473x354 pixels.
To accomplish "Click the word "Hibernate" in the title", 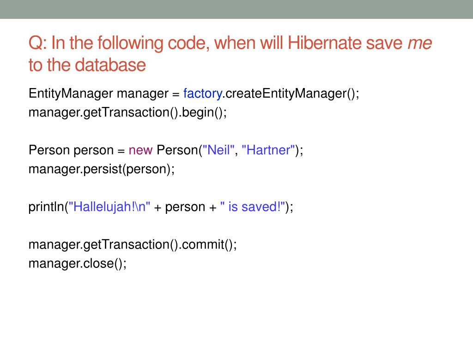I will (x=324, y=44).
